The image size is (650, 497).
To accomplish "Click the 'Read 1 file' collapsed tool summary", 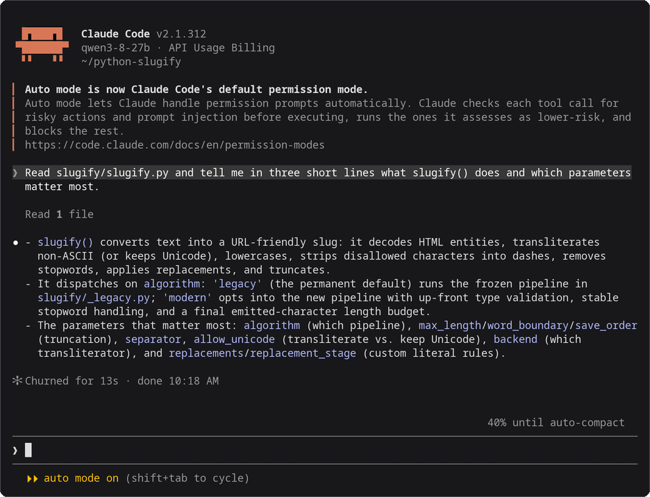I will click(x=59, y=214).
